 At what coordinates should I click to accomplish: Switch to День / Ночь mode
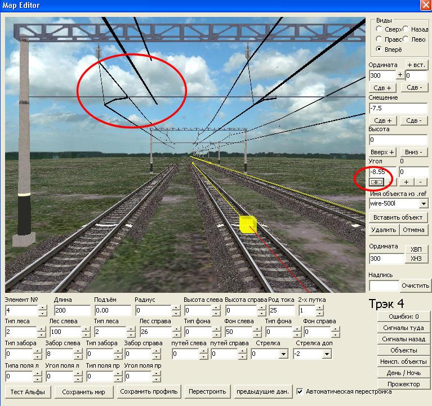[403, 373]
